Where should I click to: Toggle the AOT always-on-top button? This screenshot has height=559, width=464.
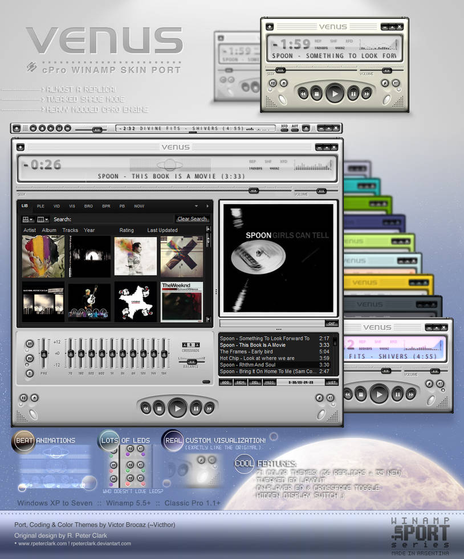click(x=295, y=130)
